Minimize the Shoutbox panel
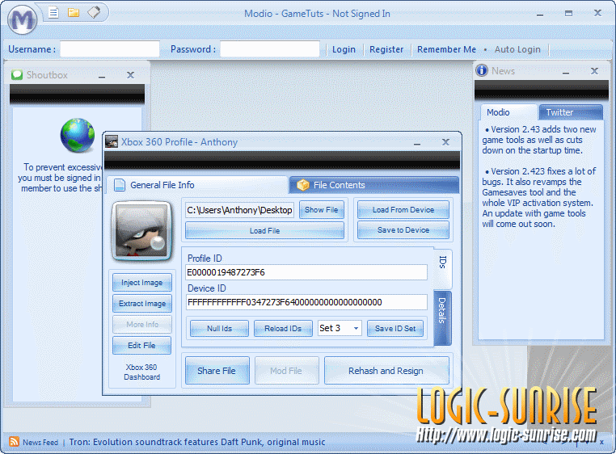Screen dimensions: 616x454 point(102,77)
